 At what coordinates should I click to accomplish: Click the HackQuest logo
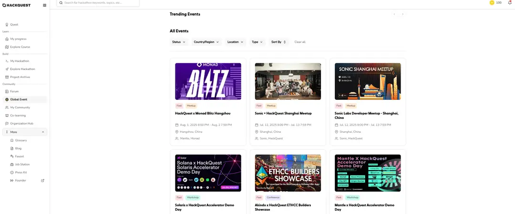click(x=17, y=5)
